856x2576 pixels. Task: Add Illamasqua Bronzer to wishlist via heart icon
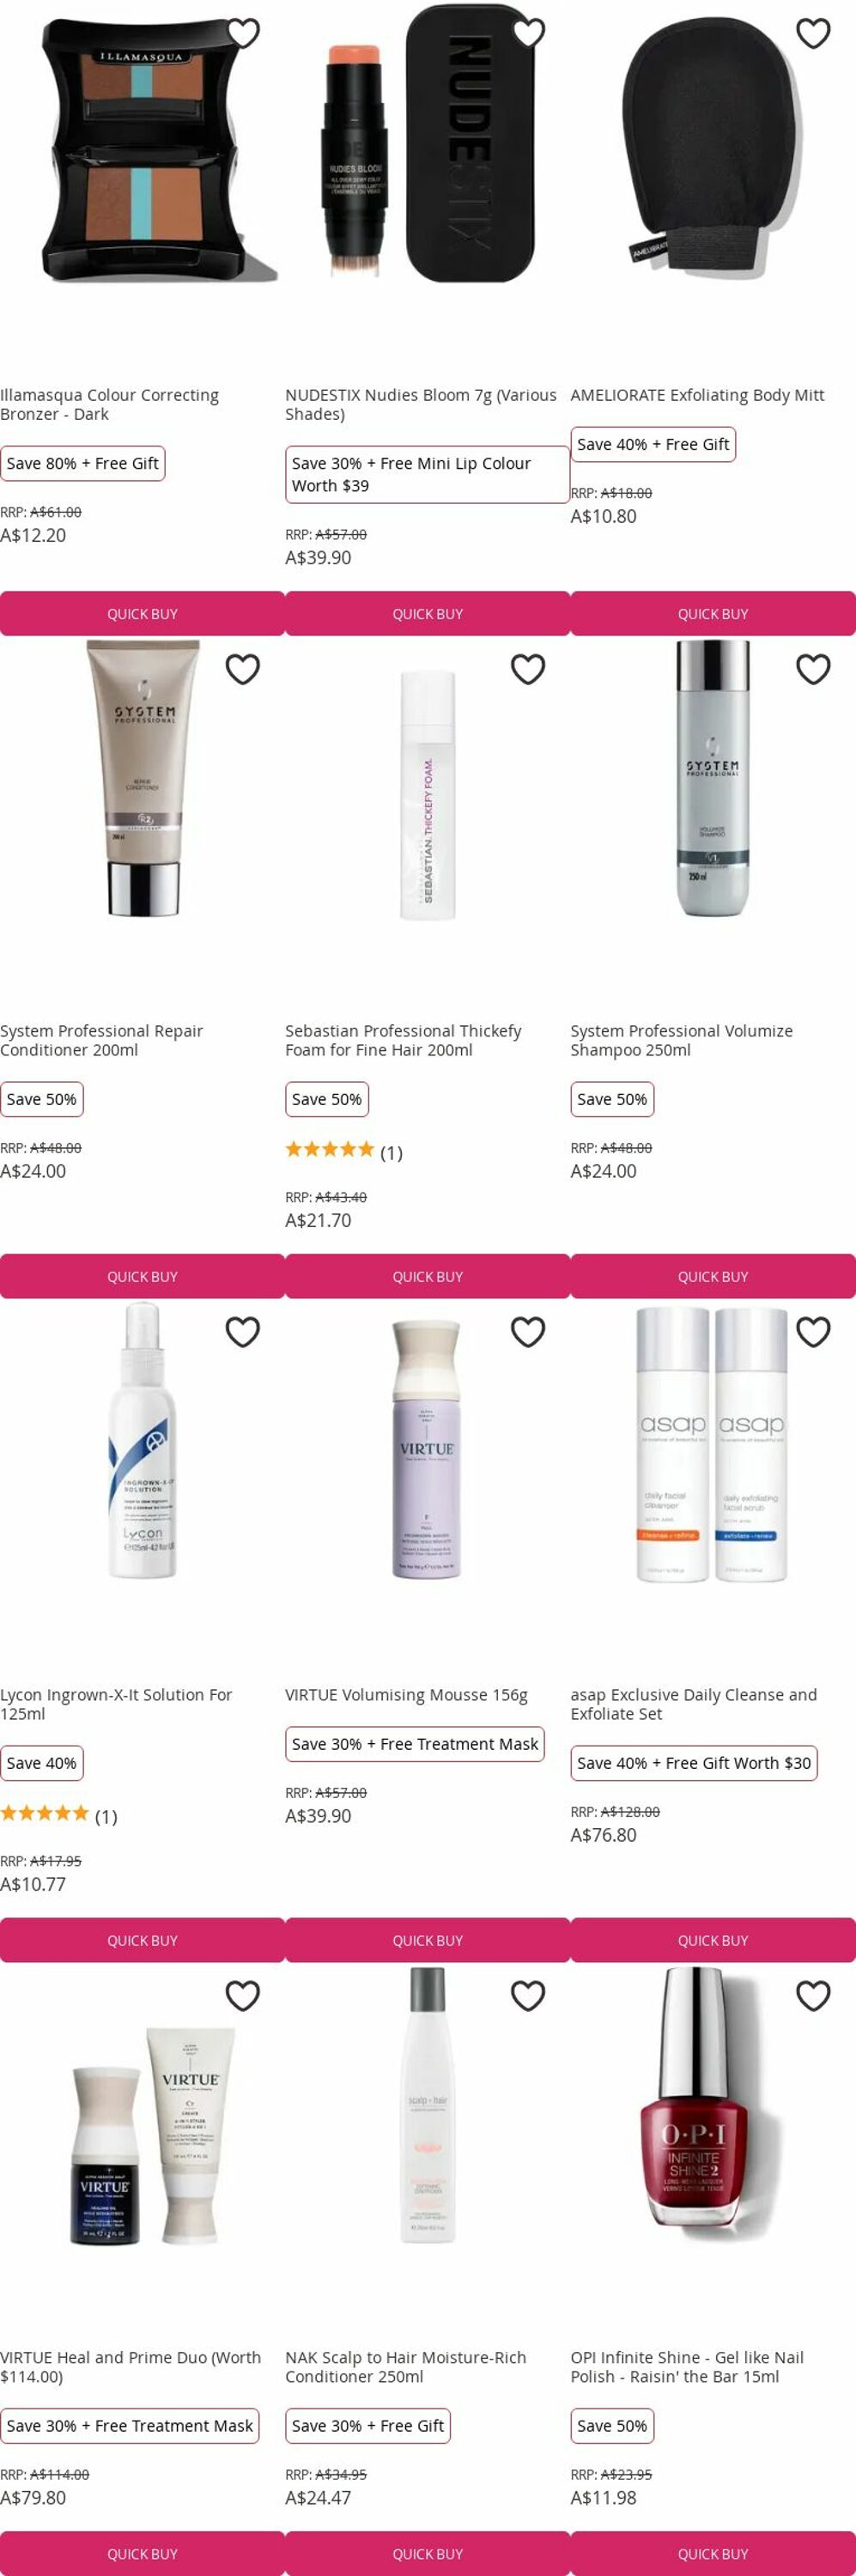pos(243,33)
